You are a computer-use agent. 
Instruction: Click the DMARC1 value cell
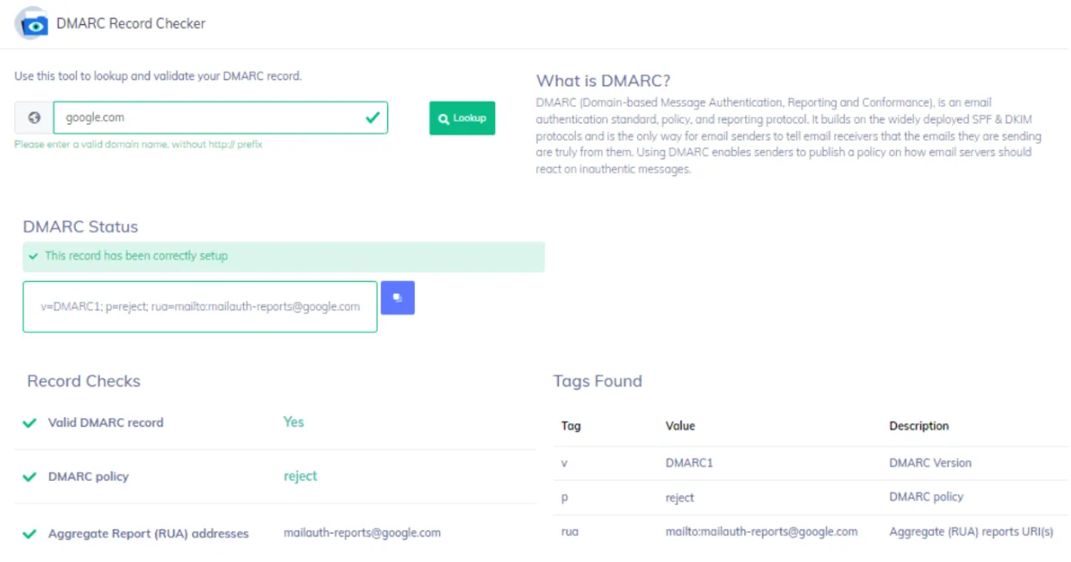pyautogui.click(x=689, y=463)
